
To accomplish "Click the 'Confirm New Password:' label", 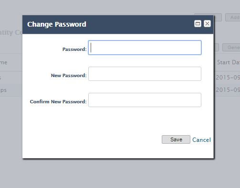I will pyautogui.click(x=58, y=101).
